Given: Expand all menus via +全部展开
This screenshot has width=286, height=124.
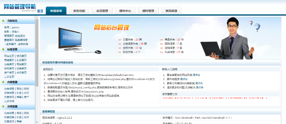Looking at the screenshot, I should (x=10, y=44).
